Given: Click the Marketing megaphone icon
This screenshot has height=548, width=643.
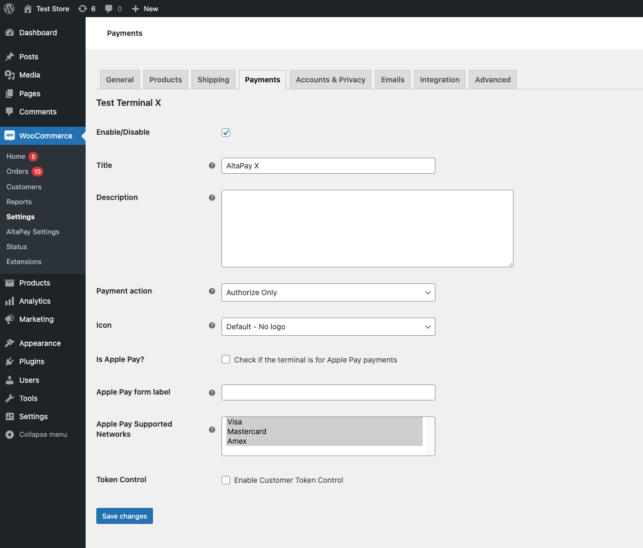Looking at the screenshot, I should pyautogui.click(x=10, y=319).
